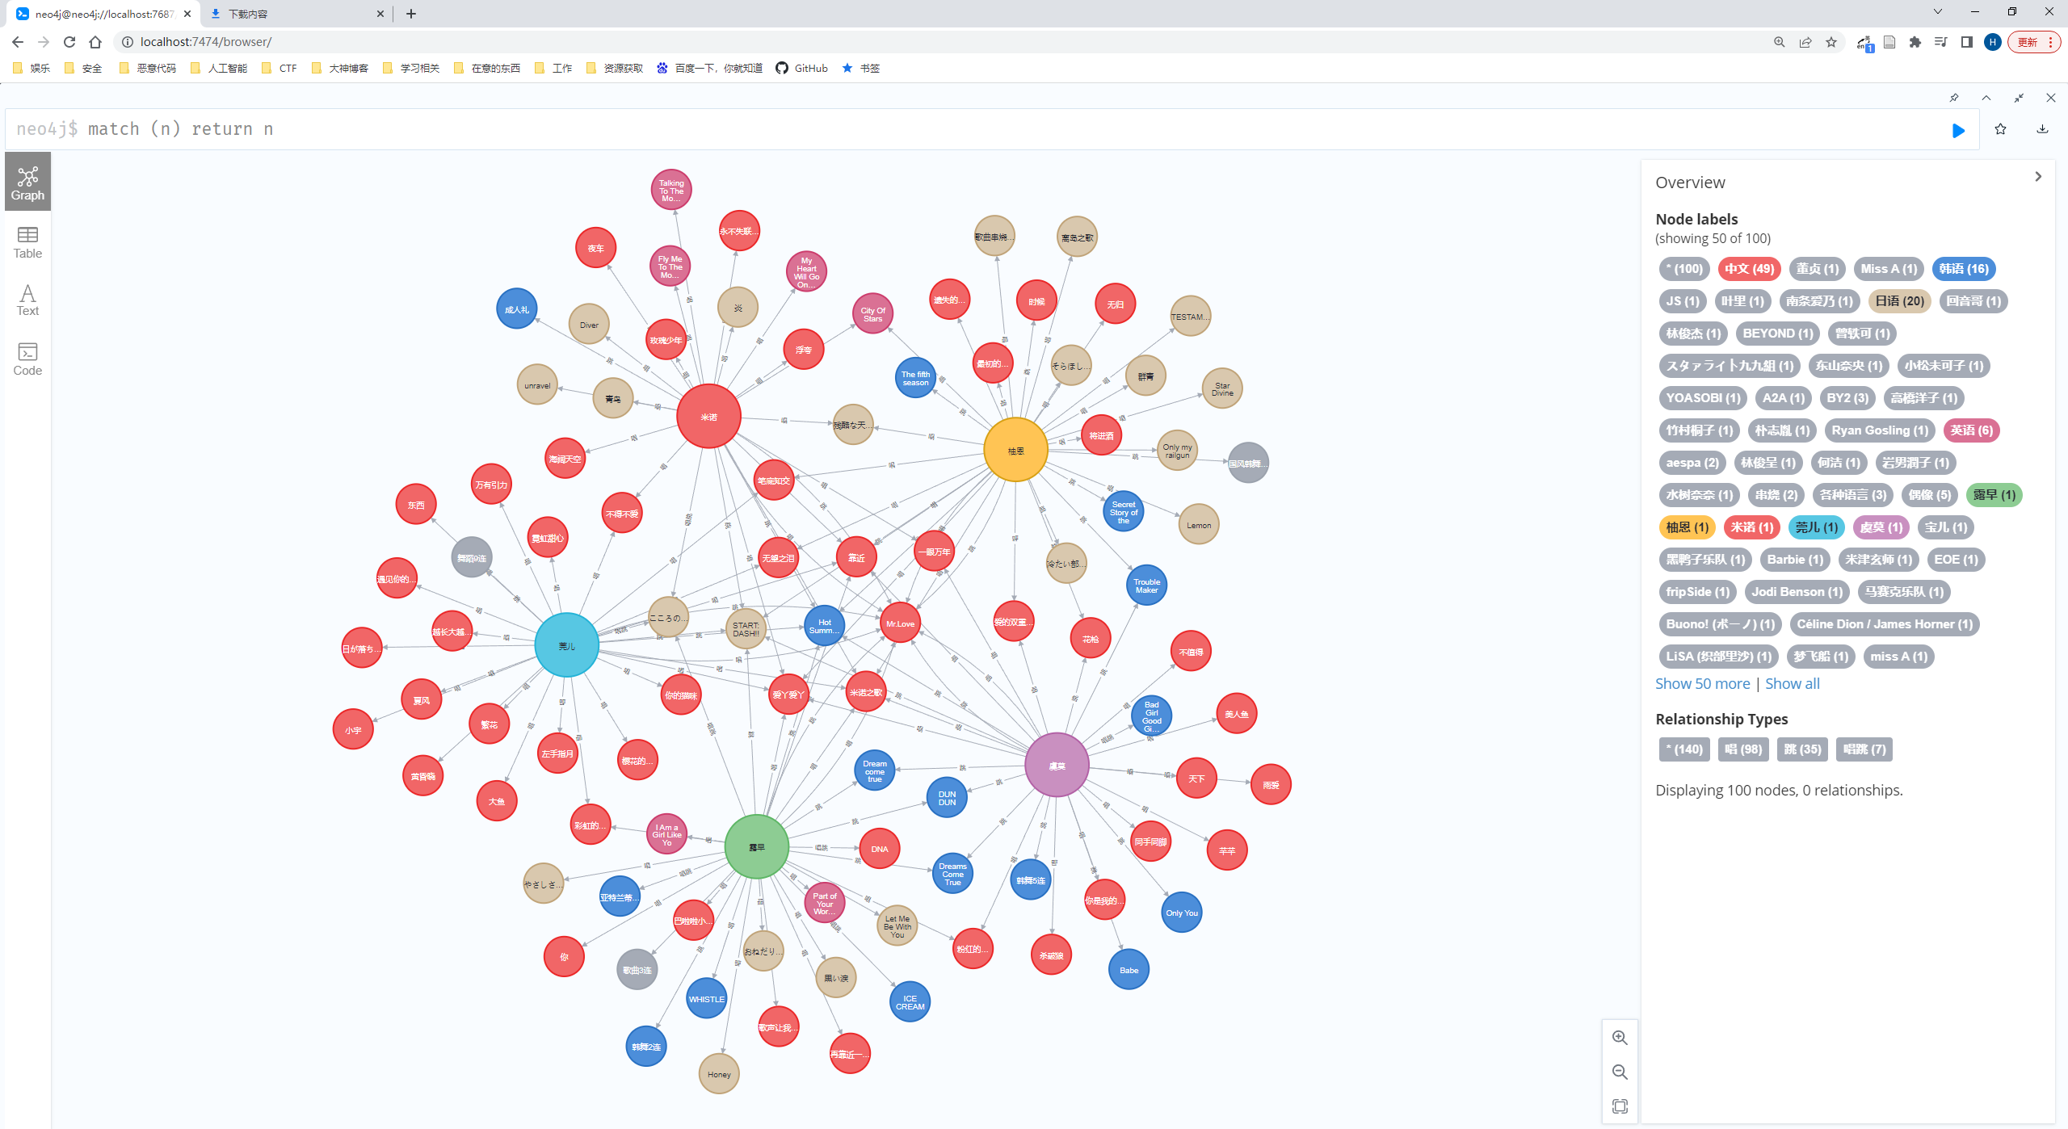Click Show 50 more link
This screenshot has height=1129, width=2068.
pyautogui.click(x=1702, y=684)
